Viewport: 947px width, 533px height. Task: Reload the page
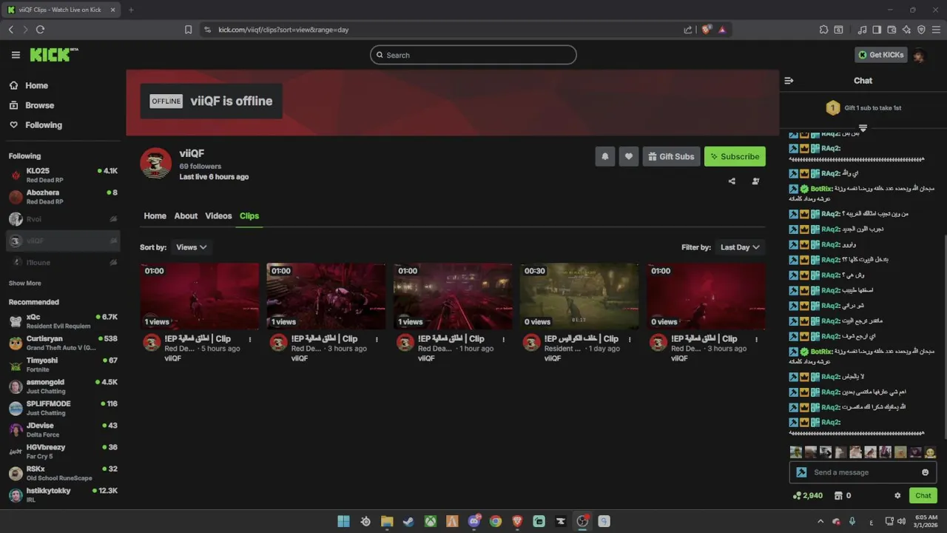click(40, 30)
